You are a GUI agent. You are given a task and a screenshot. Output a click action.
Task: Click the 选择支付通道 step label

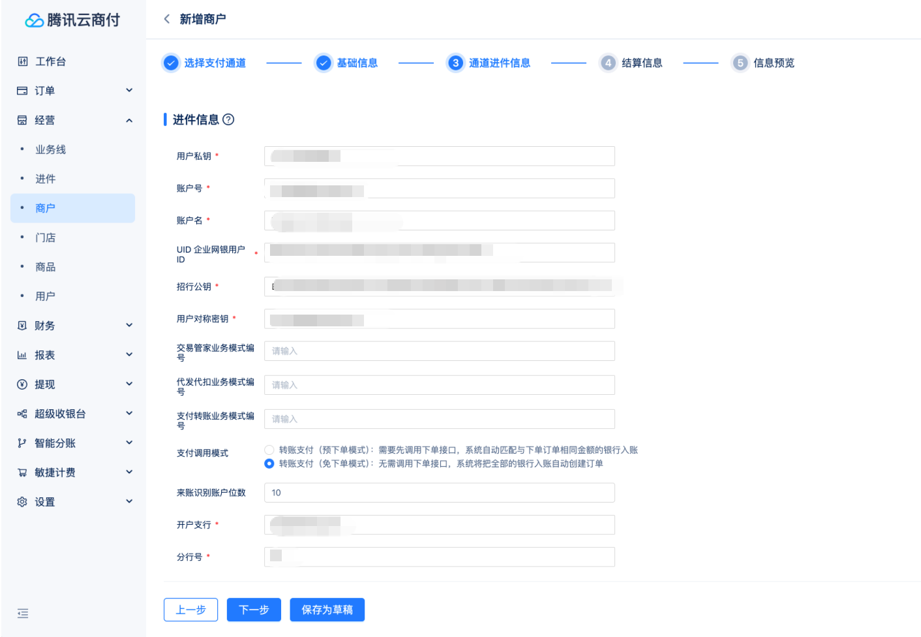[215, 63]
